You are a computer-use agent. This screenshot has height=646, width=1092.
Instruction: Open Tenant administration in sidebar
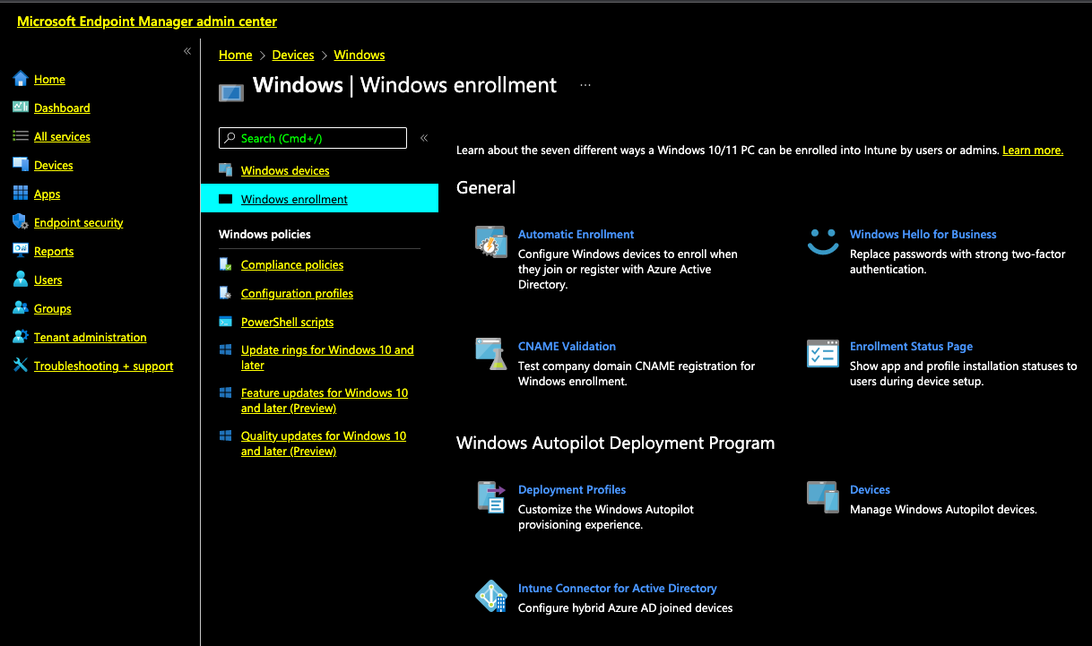(x=91, y=337)
